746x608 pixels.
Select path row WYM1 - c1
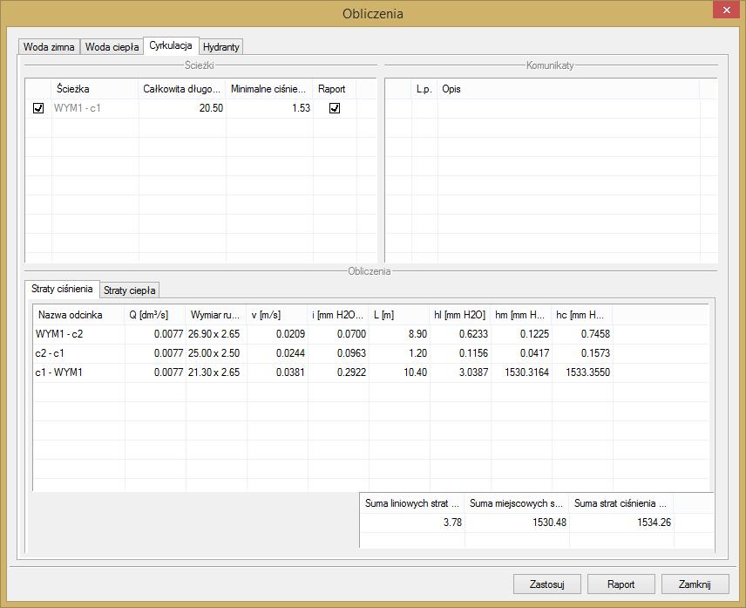200,108
